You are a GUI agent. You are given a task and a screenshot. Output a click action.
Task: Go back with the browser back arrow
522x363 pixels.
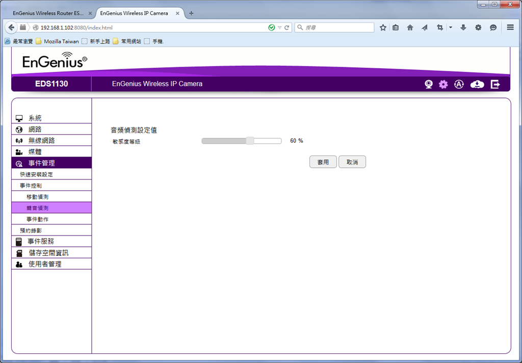(11, 28)
